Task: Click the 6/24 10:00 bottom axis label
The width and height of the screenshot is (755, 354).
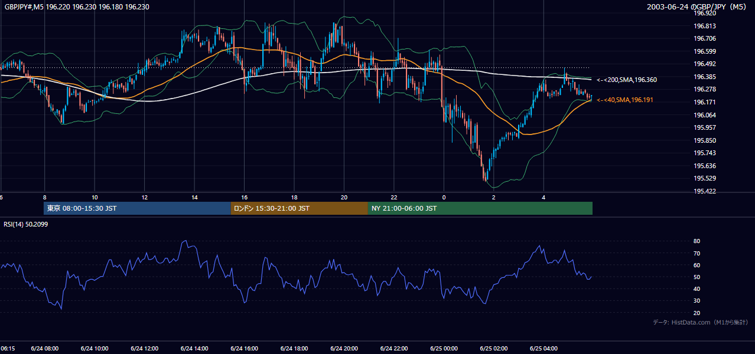Action: 95,349
